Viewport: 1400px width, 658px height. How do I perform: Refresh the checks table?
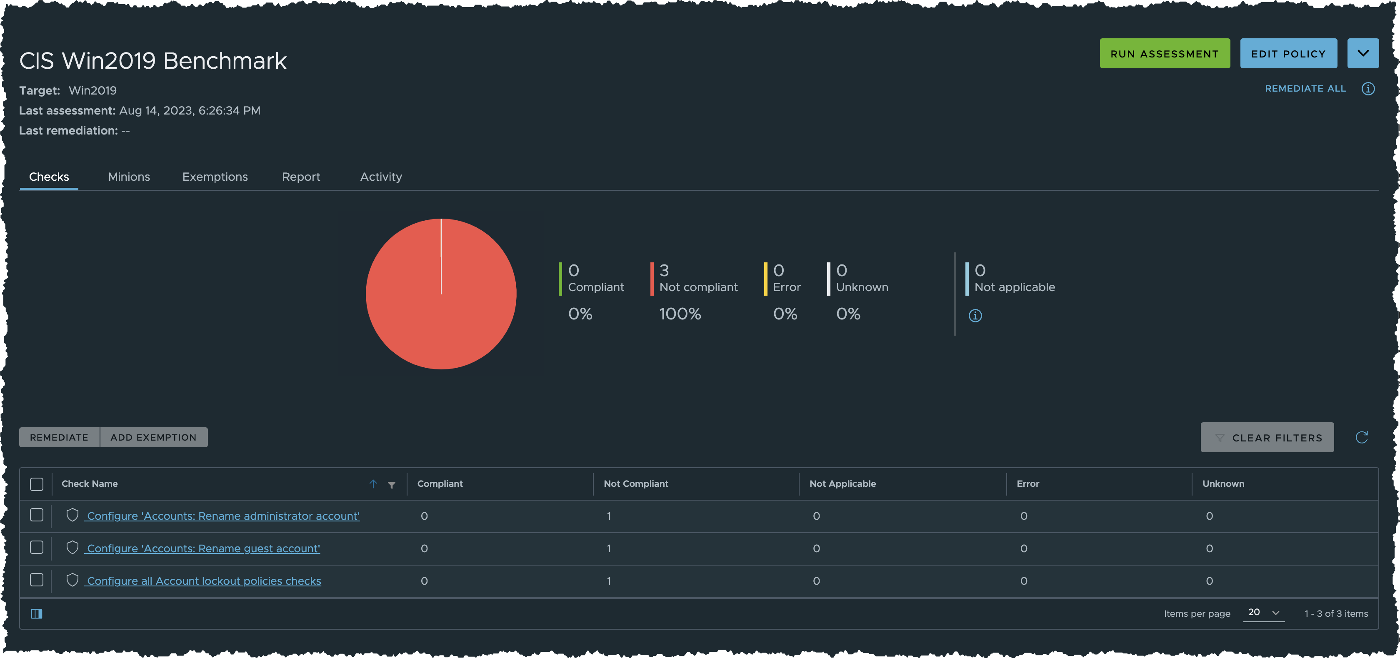[x=1361, y=437]
